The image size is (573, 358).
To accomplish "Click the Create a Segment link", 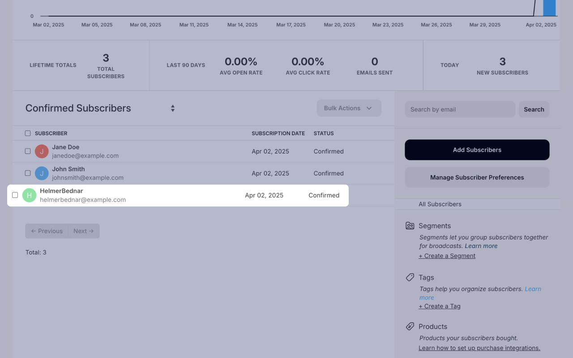I will pyautogui.click(x=447, y=256).
